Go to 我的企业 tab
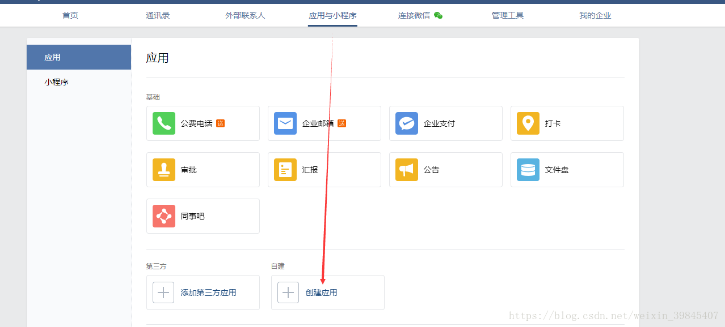Screen dimensions: 725x327 595,15
